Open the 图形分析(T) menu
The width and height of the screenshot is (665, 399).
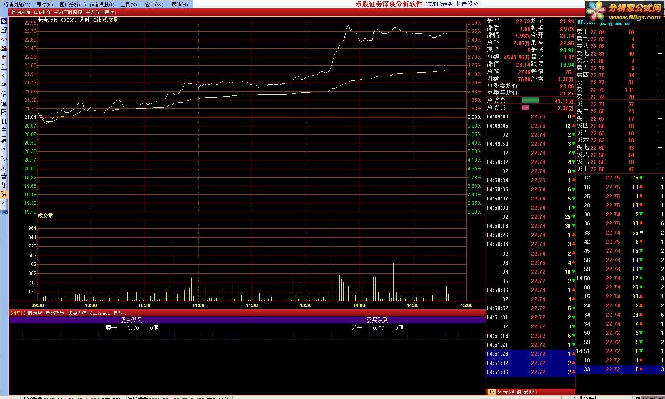(73, 4)
